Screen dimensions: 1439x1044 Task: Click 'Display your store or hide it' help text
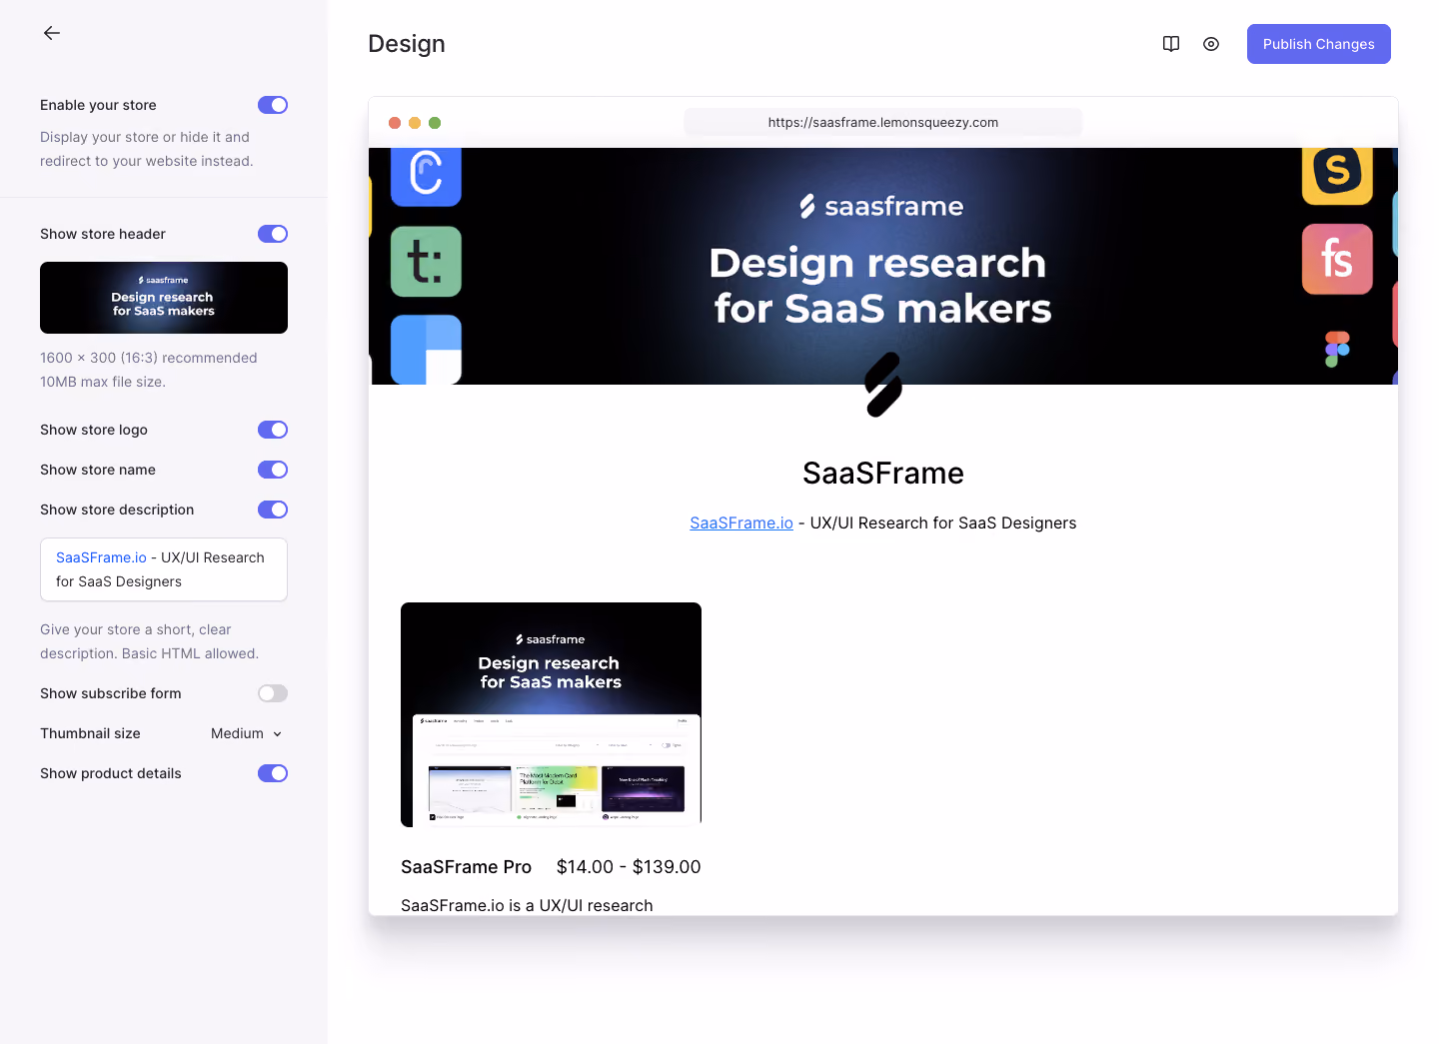145,137
